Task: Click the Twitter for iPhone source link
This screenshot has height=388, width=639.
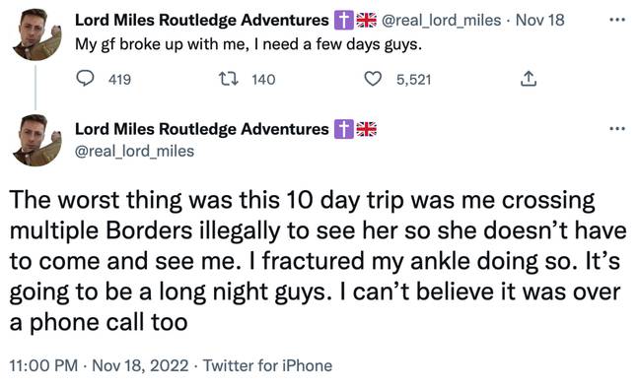Action: pos(268,365)
